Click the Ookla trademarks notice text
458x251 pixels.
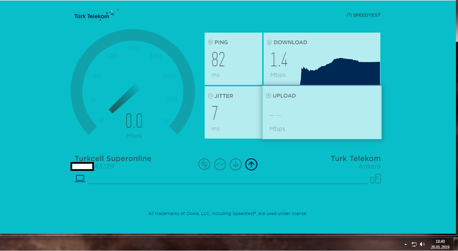pos(227,214)
